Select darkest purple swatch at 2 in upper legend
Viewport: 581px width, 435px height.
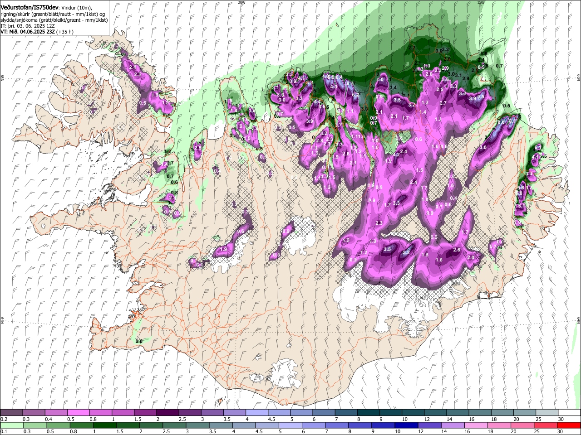point(167,413)
